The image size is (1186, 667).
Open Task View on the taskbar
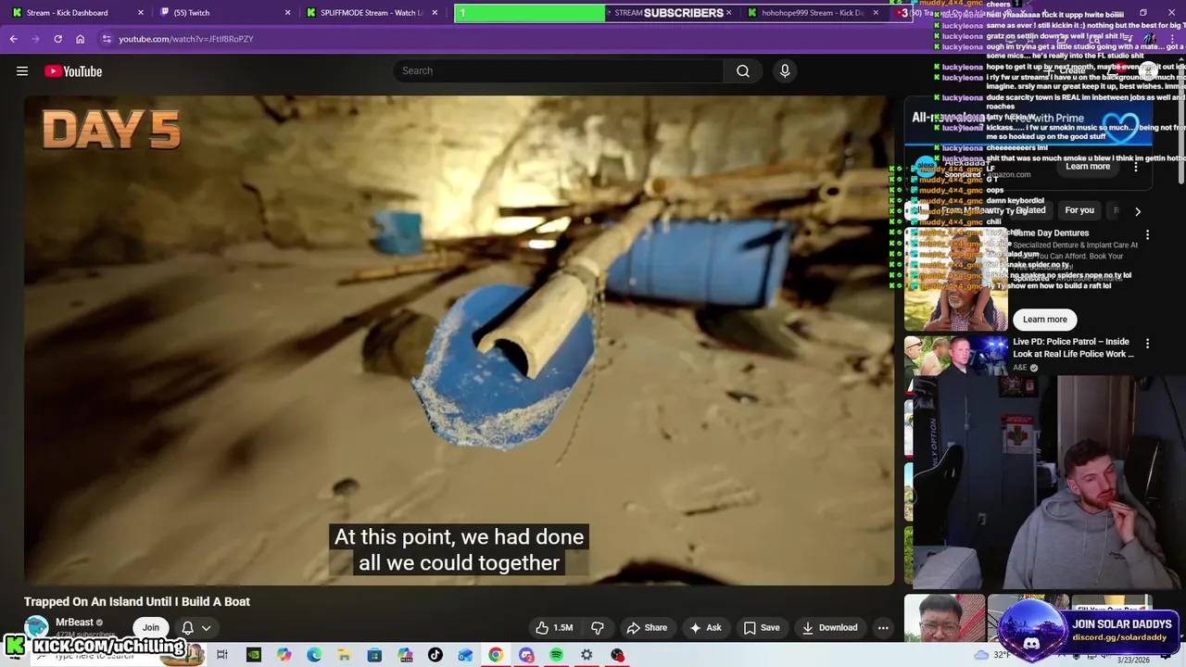click(222, 655)
